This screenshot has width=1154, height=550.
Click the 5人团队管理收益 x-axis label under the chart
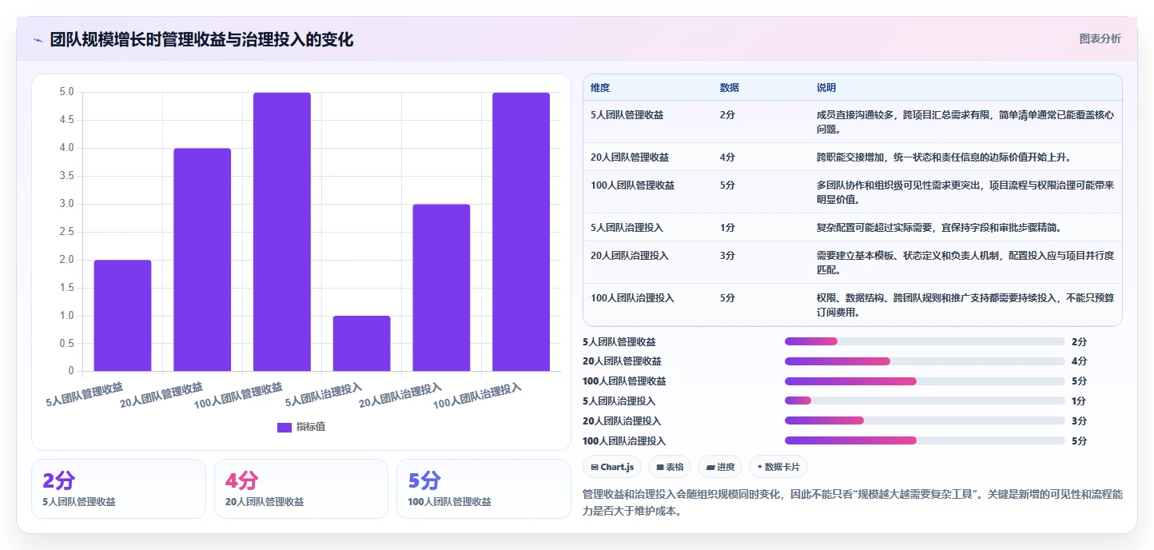[85, 395]
